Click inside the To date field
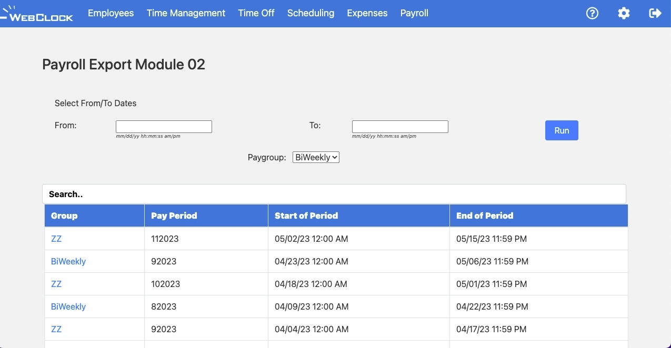 tap(399, 126)
